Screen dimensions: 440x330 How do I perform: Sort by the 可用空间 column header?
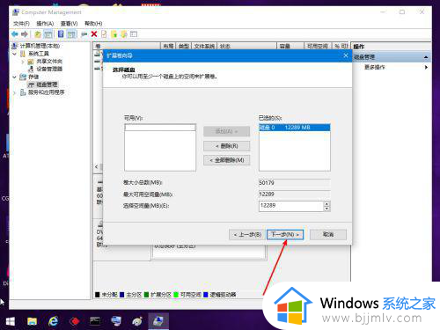pos(318,46)
